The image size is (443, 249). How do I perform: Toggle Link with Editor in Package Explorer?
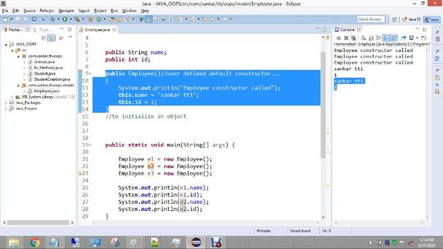tap(51, 38)
